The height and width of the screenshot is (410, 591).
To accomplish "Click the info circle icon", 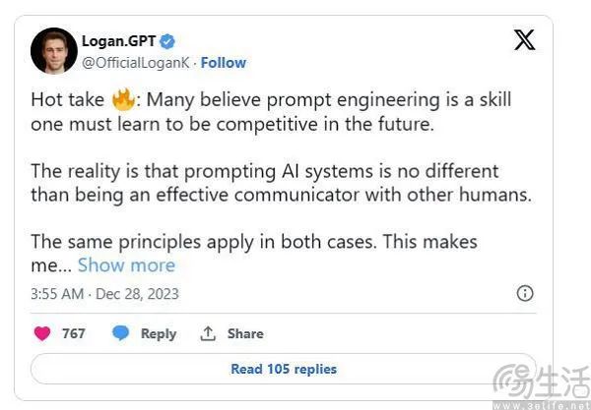I will point(525,293).
